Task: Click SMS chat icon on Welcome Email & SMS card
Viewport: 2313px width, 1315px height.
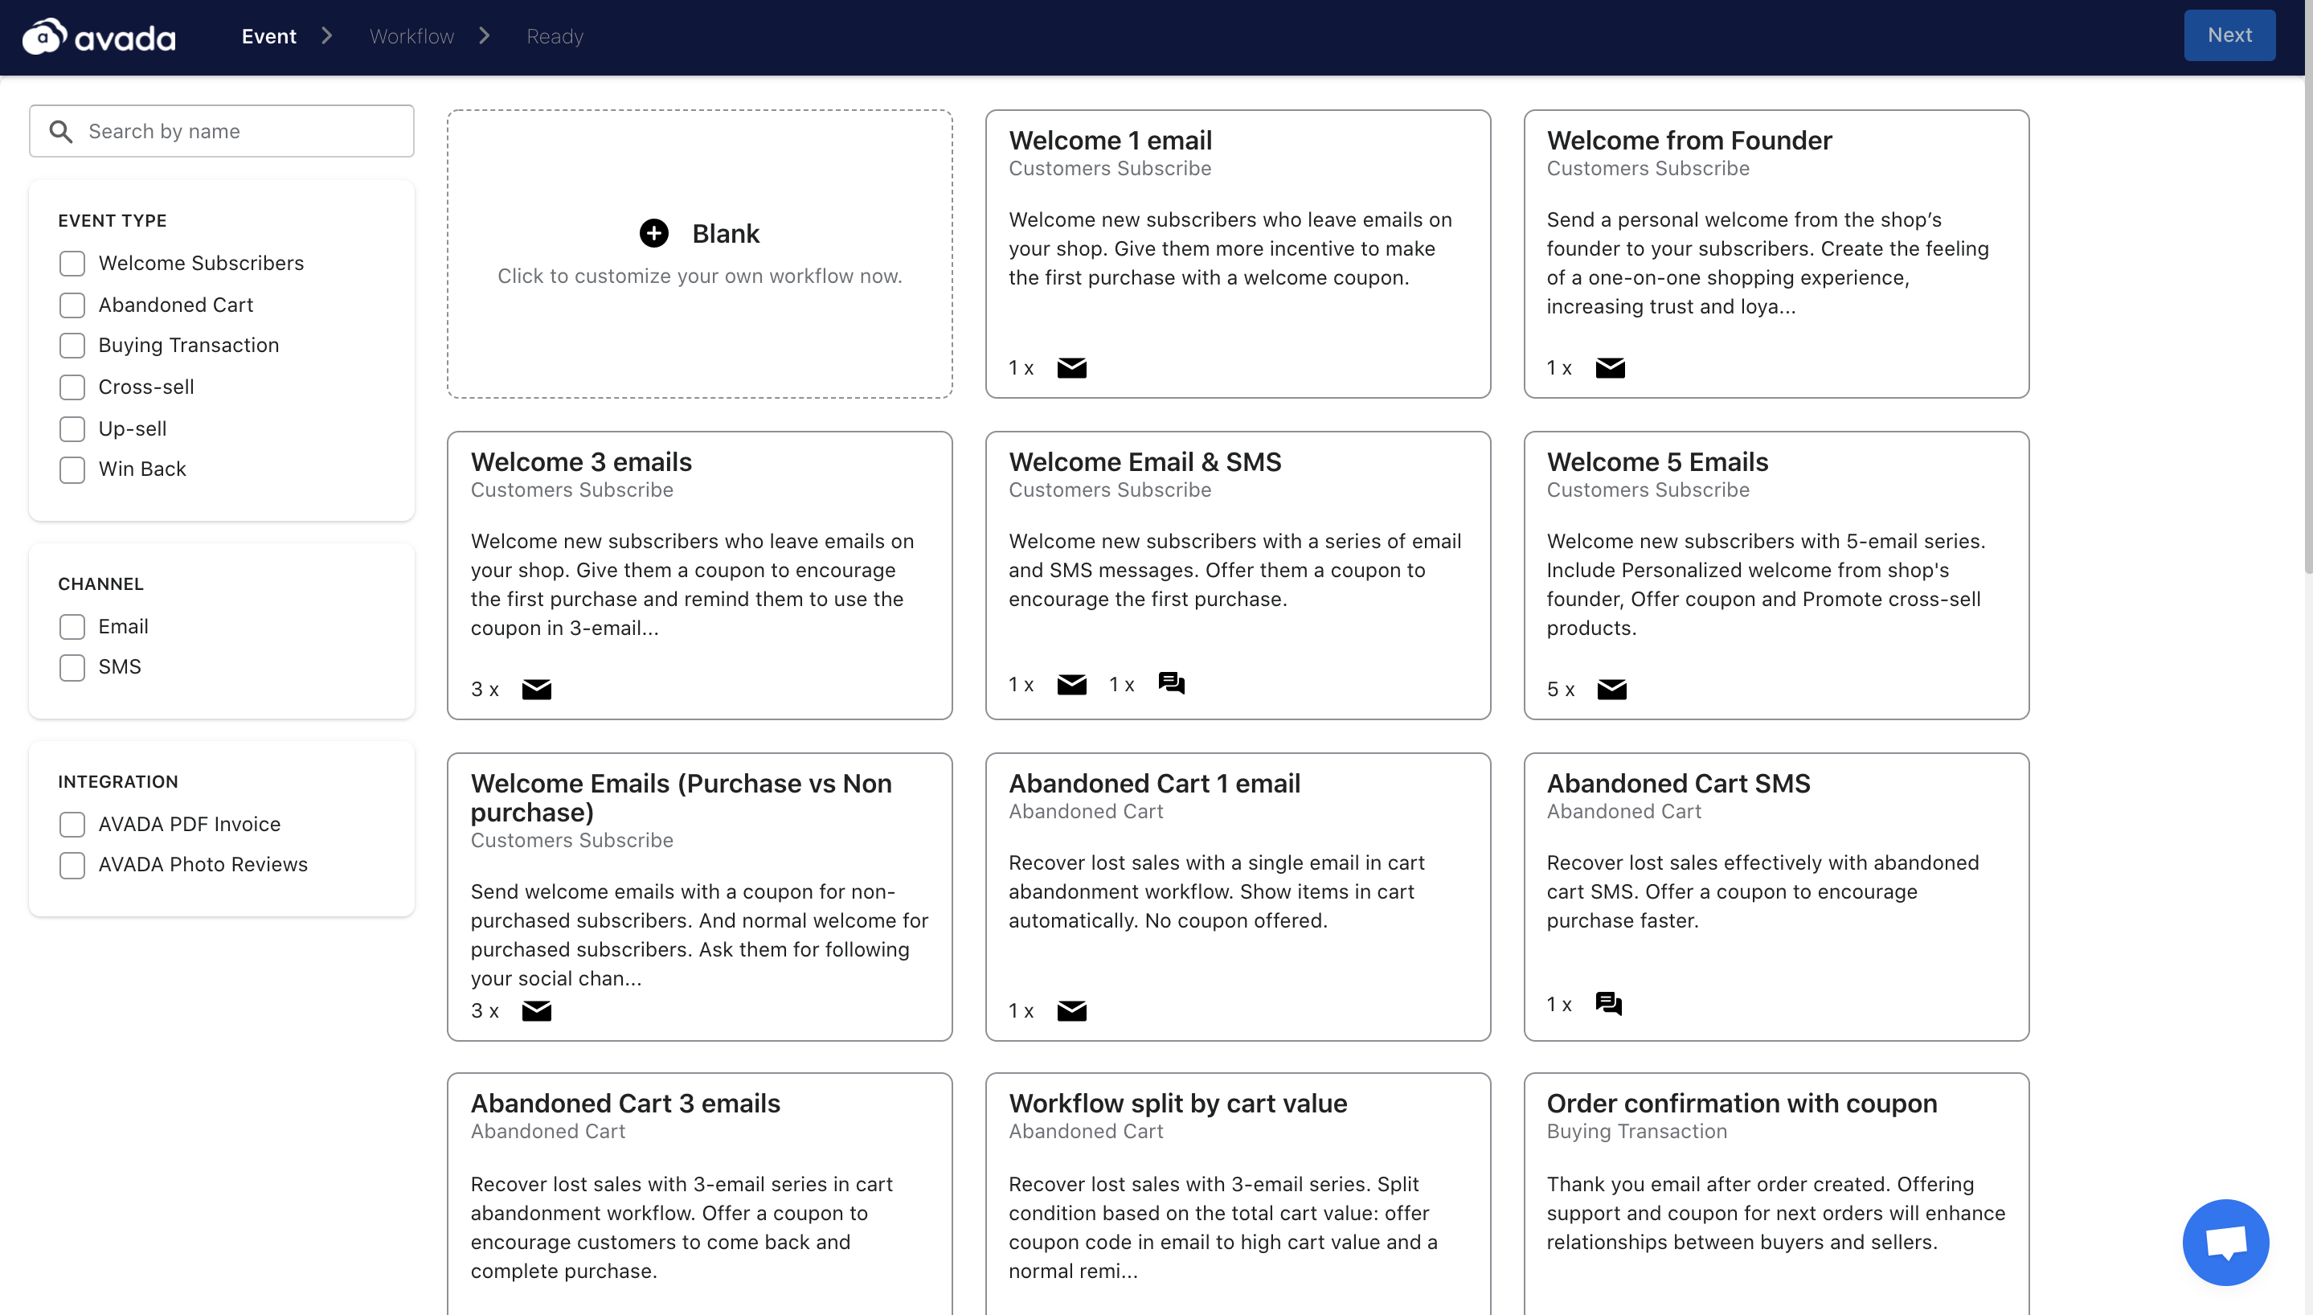Action: tap(1171, 684)
